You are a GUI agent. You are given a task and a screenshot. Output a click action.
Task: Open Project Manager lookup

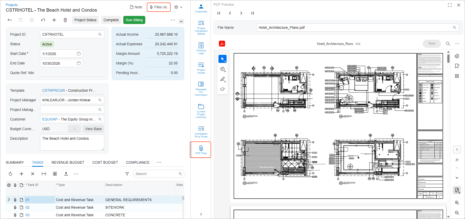pyautogui.click(x=100, y=100)
